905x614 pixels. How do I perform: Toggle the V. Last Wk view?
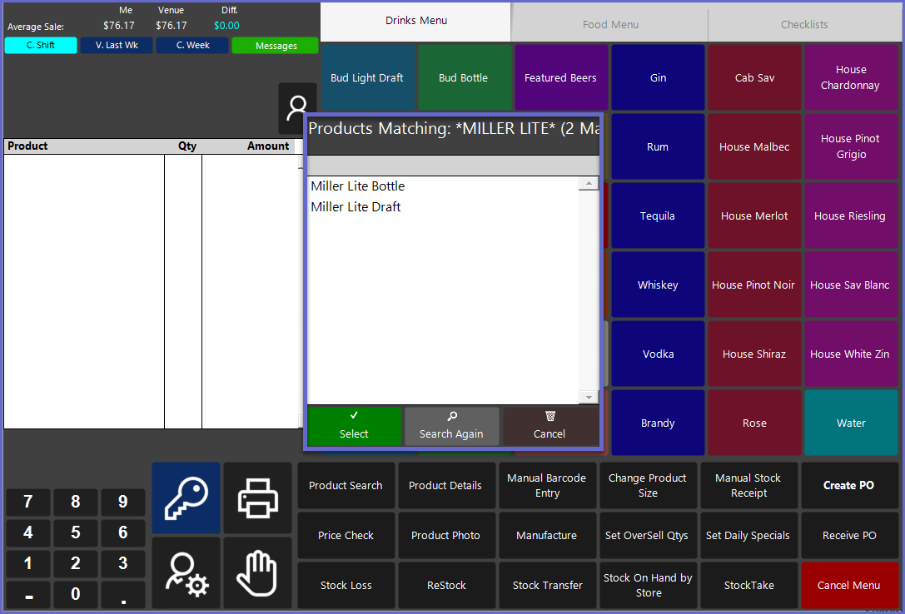pos(117,46)
